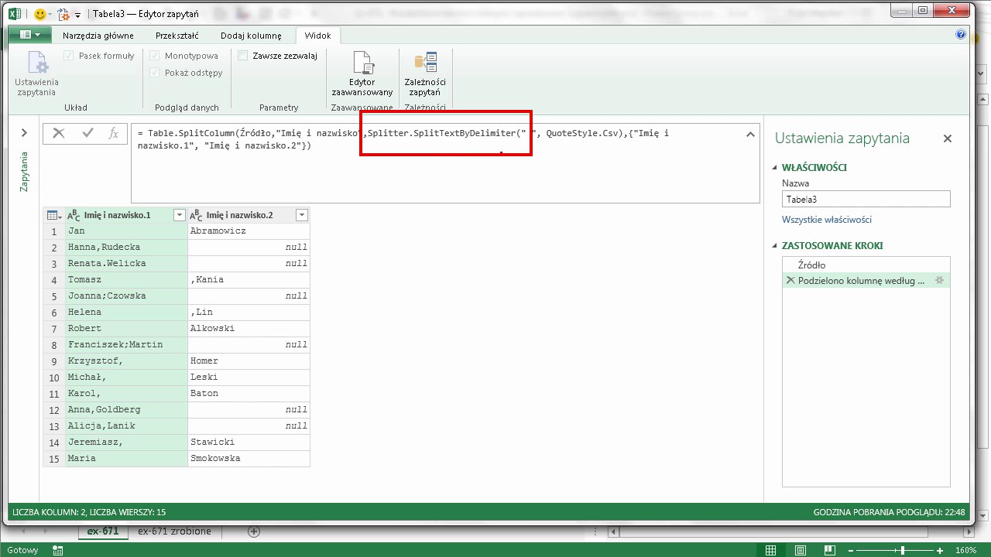
Task: Click the cell containing ,Kania
Action: click(x=249, y=279)
